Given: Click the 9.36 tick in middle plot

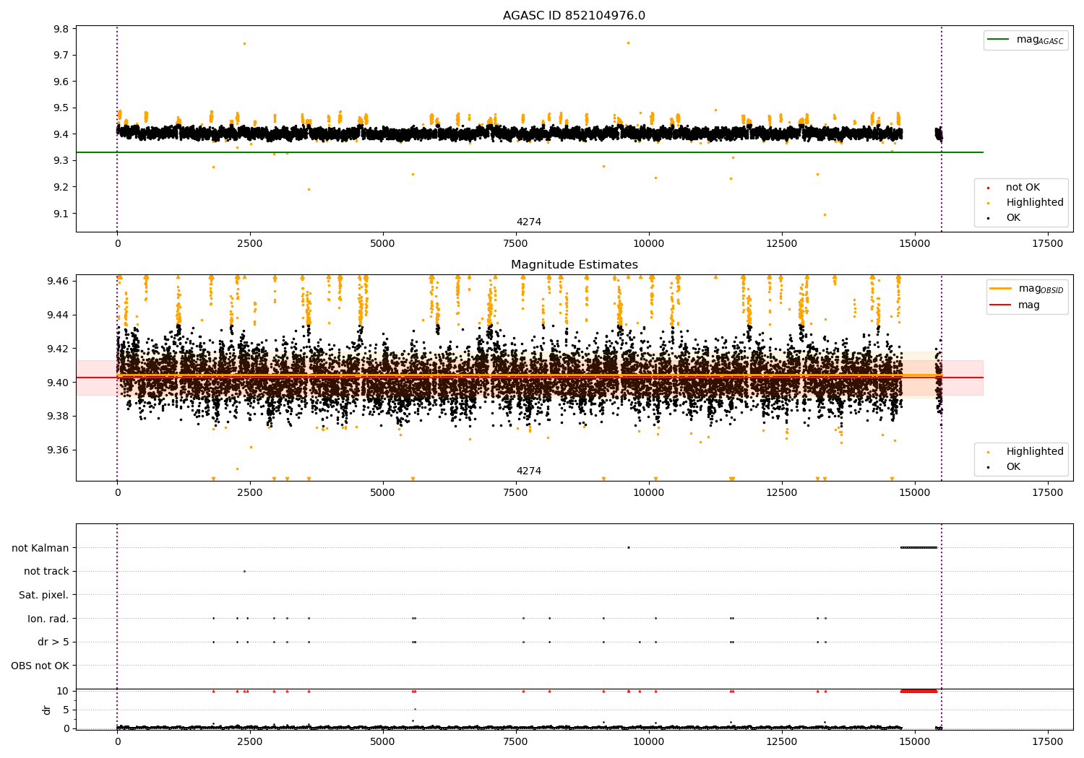Looking at the screenshot, I should pos(58,450).
